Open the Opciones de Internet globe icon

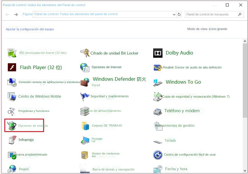[x=85, y=67]
